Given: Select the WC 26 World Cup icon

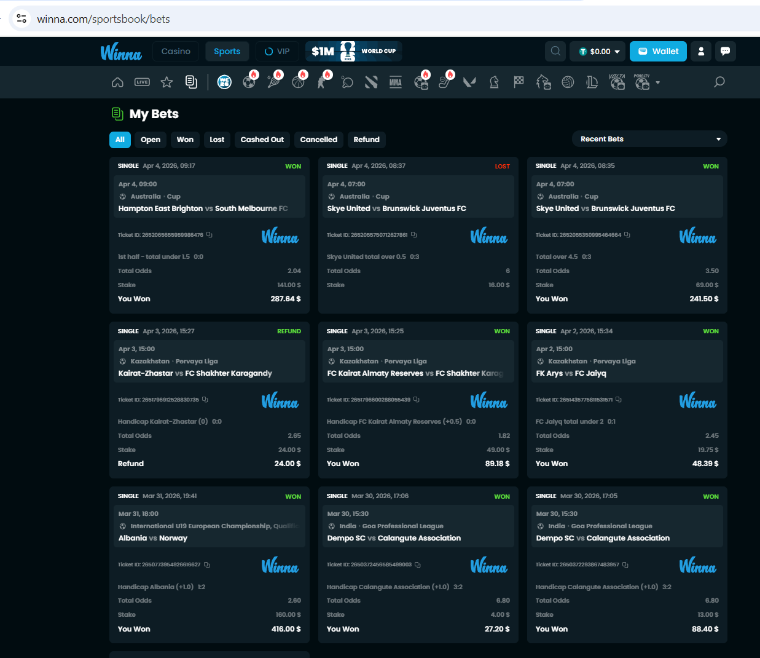Looking at the screenshot, I should click(224, 82).
